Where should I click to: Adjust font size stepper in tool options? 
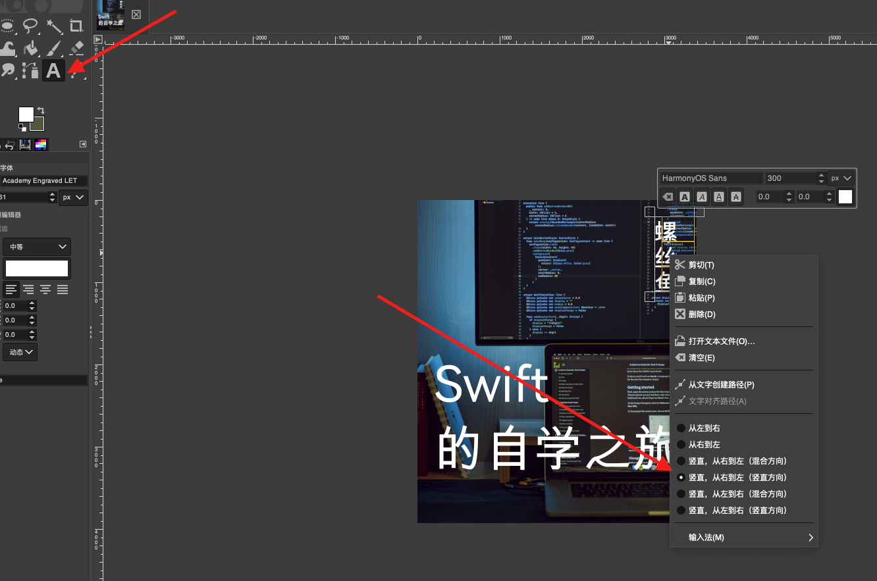click(52, 197)
